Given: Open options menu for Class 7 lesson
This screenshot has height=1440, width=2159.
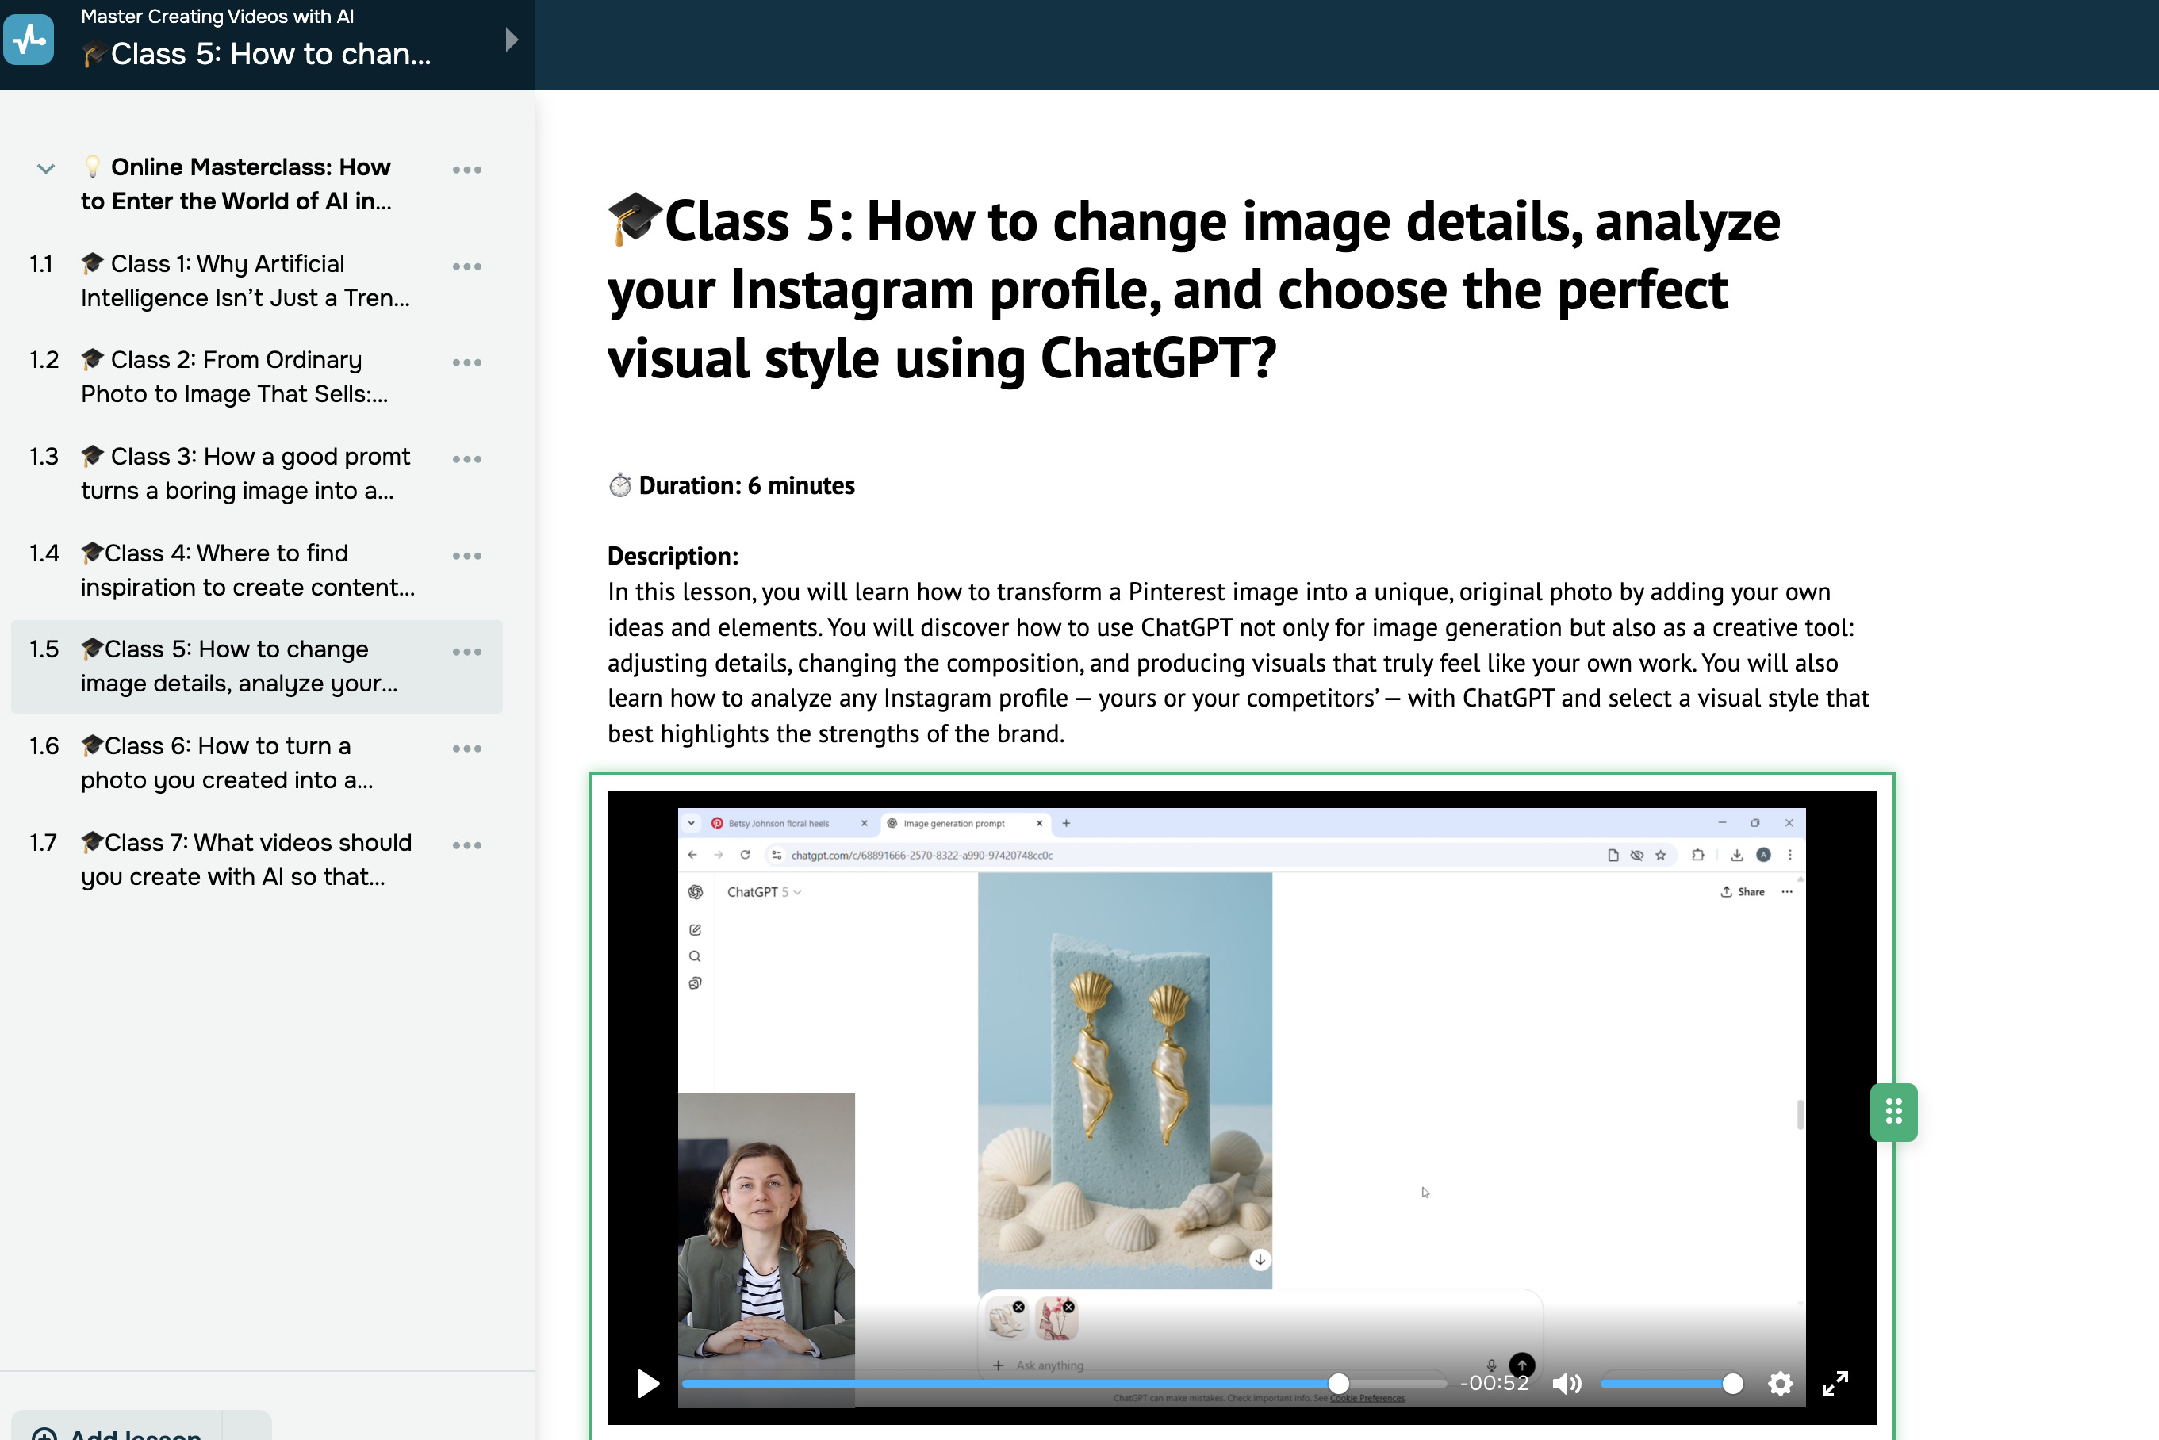Looking at the screenshot, I should click(x=466, y=845).
